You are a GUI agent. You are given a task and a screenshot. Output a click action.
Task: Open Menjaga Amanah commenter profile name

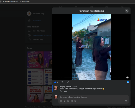pos(65,87)
